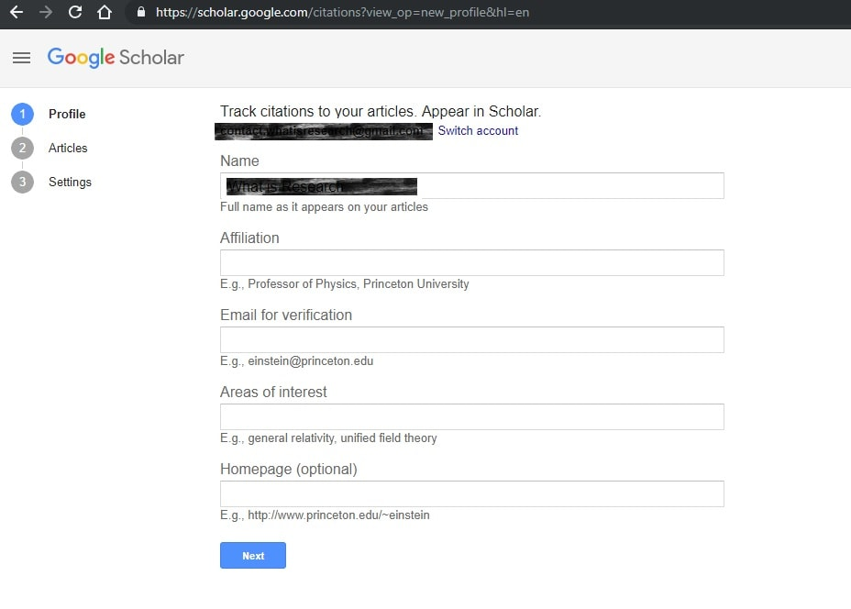
Task: Click the Switch account link
Action: pyautogui.click(x=478, y=131)
